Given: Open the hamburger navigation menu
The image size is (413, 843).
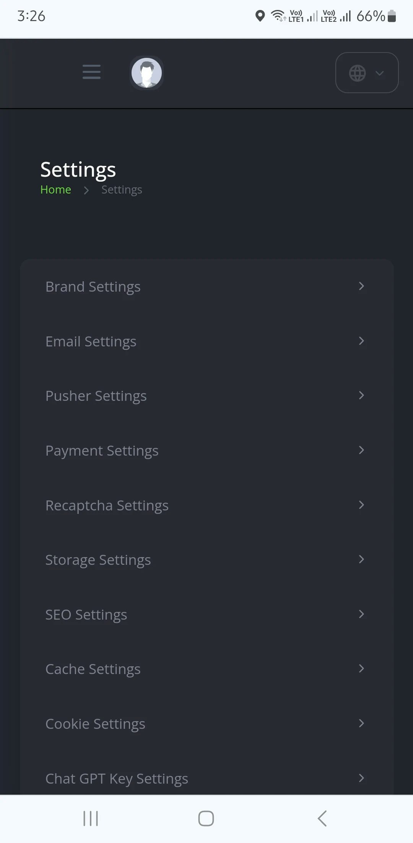Looking at the screenshot, I should point(91,72).
